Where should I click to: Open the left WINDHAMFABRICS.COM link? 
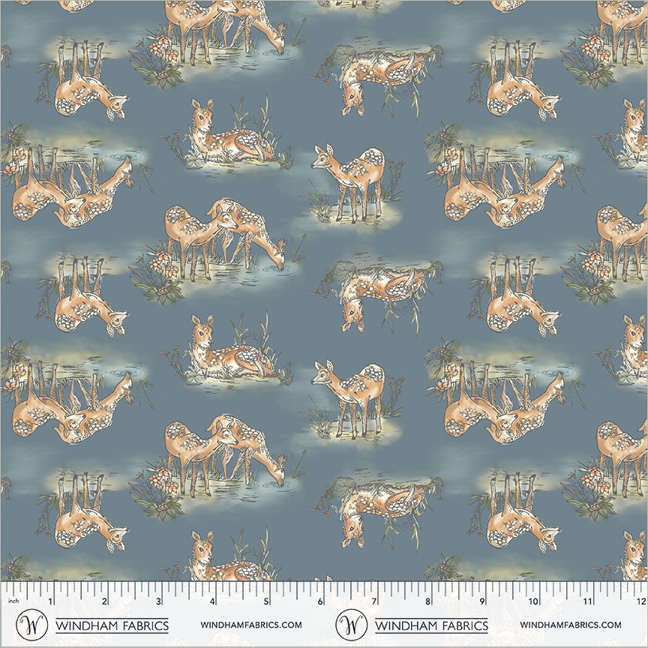tap(251, 625)
